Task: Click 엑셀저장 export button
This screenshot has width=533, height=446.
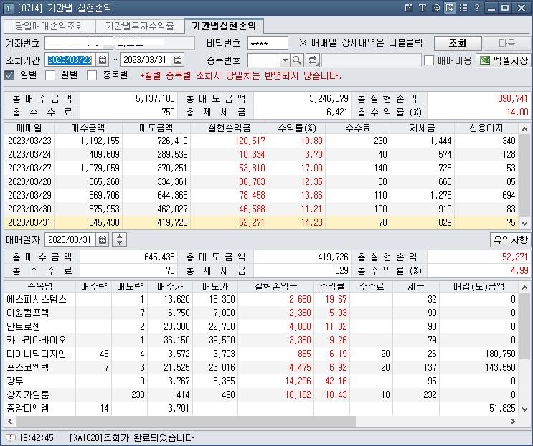Action: (x=503, y=60)
